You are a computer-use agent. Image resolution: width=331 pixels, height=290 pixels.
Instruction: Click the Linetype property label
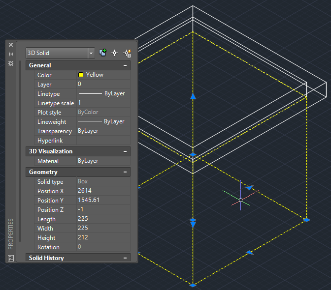tap(49, 94)
